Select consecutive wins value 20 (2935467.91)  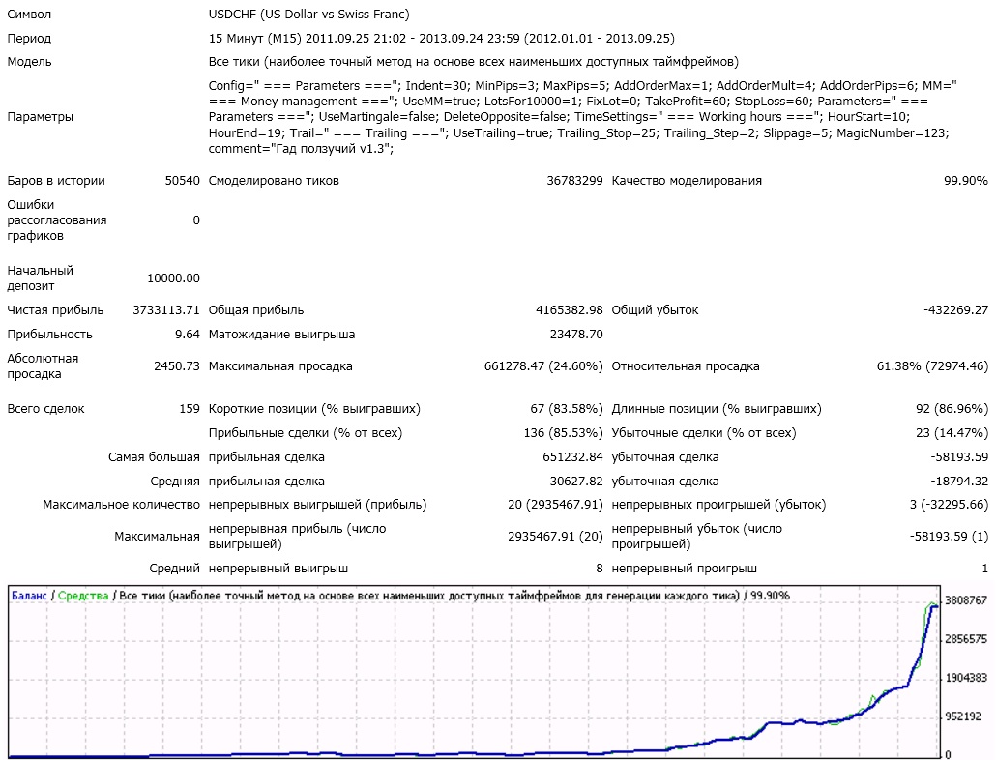pyautogui.click(x=555, y=505)
